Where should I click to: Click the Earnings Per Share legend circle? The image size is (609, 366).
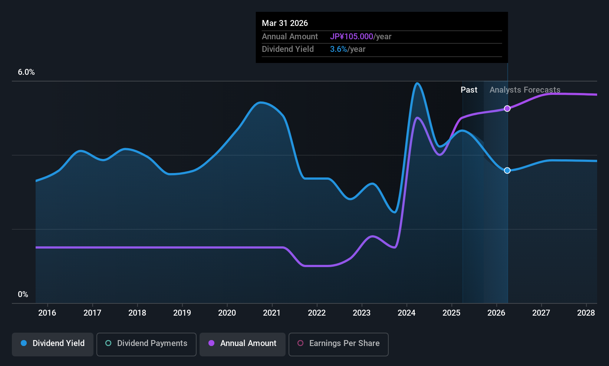pos(300,343)
